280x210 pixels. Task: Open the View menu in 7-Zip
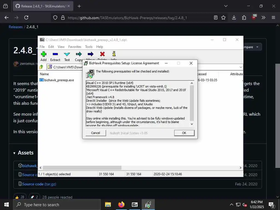(61, 46)
